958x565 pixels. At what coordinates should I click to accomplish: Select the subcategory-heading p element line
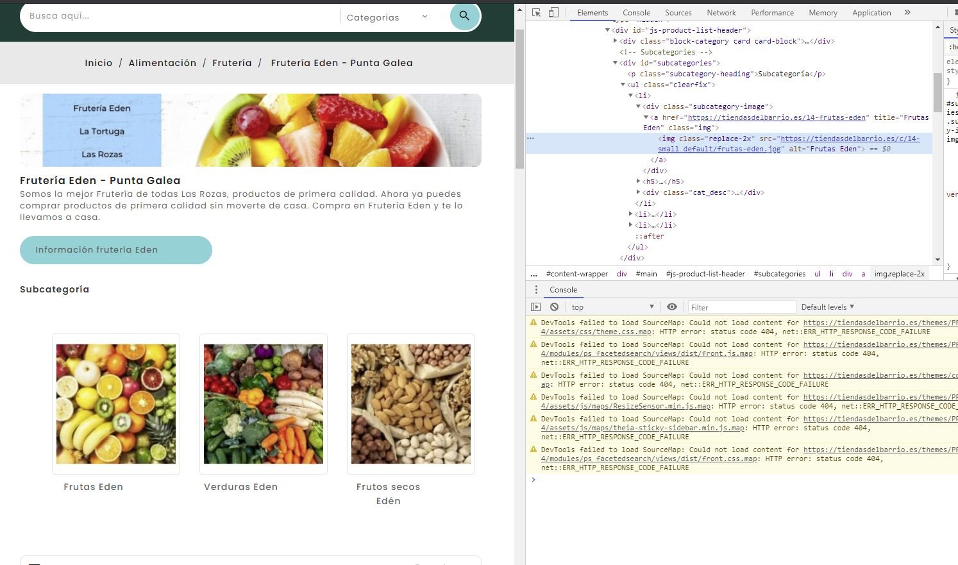[727, 74]
